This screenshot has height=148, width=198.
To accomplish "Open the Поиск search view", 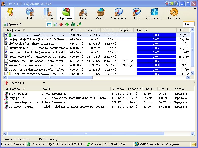I will pyautogui.click(x=83, y=14).
